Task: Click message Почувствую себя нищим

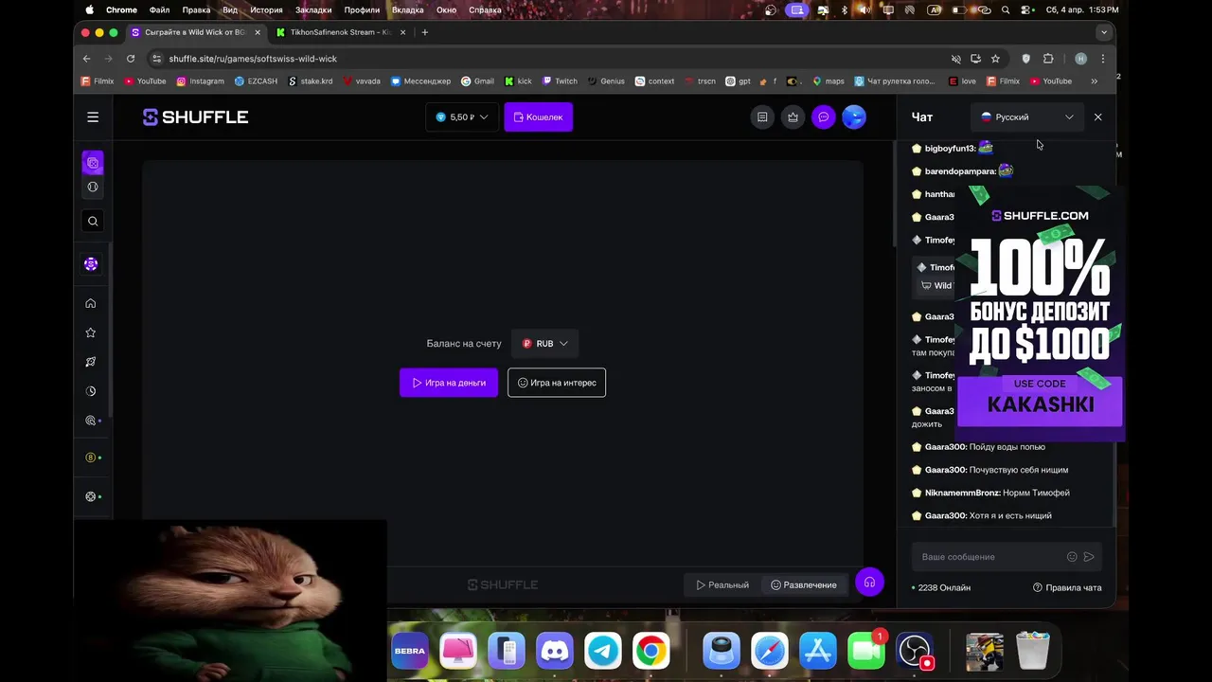Action: [1019, 470]
